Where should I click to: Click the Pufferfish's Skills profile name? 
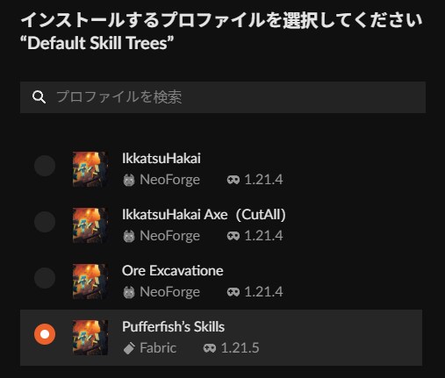pos(173,327)
